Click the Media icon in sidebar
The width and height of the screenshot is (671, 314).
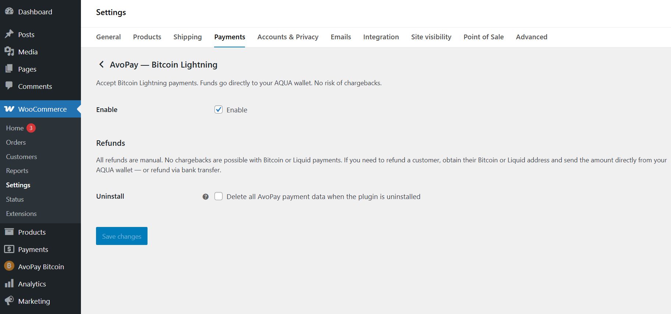point(9,51)
